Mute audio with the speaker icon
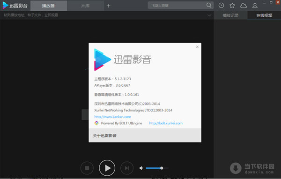 [141, 168]
